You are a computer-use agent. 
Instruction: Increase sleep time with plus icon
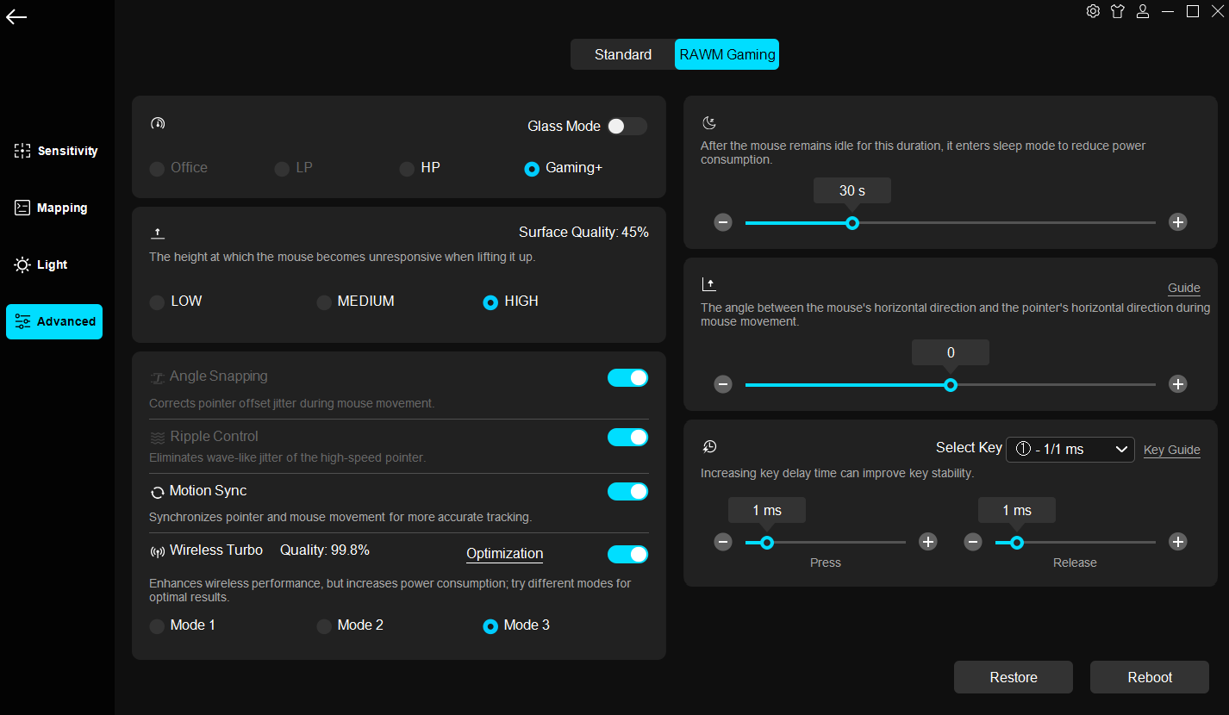1178,222
